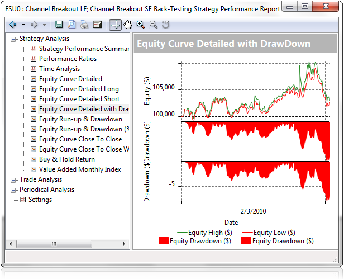Open Strategy Performance Summary report
Viewport: 344px width, 279px height.
point(84,49)
